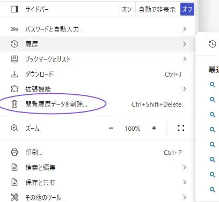Open the 履歴 menu entry

tap(97, 44)
